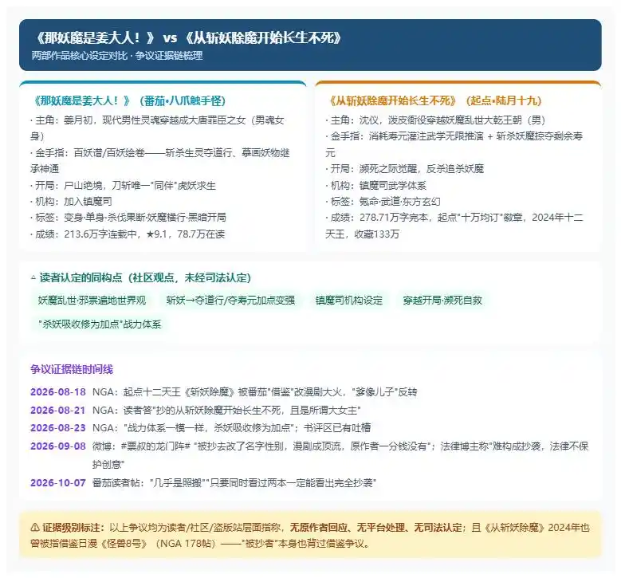Image resolution: width=621 pixels, height=578 pixels.
Task: Click the timeline date 2026-08-21
Action: [58, 411]
